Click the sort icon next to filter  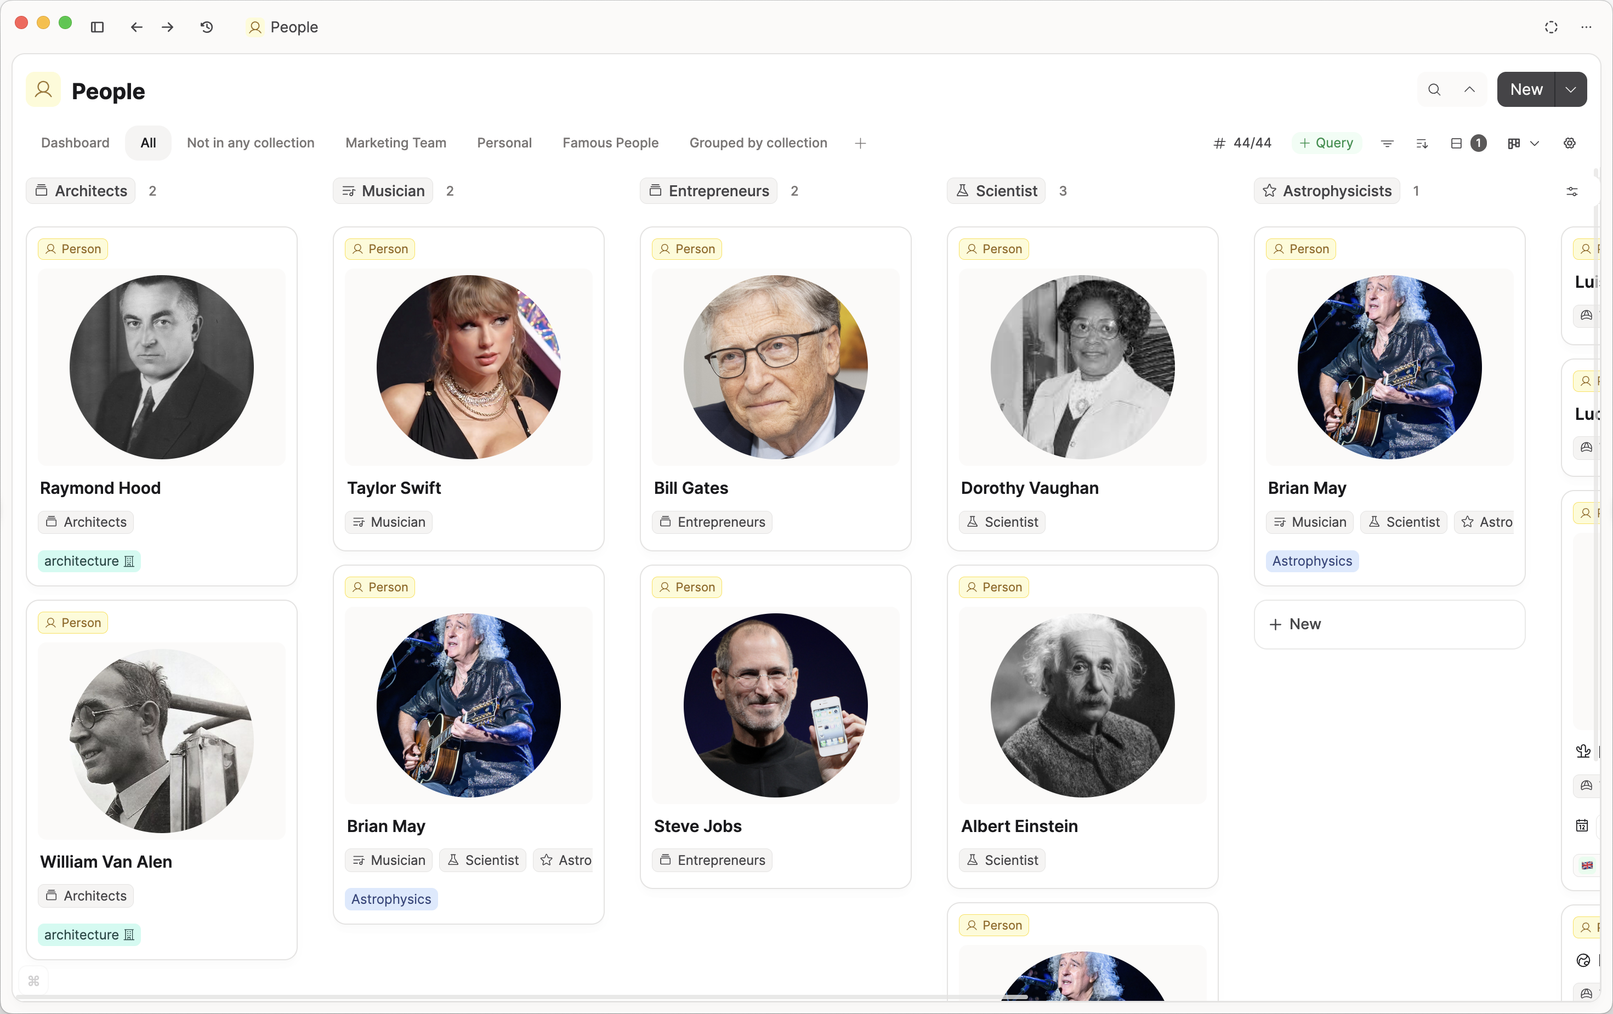pos(1423,143)
